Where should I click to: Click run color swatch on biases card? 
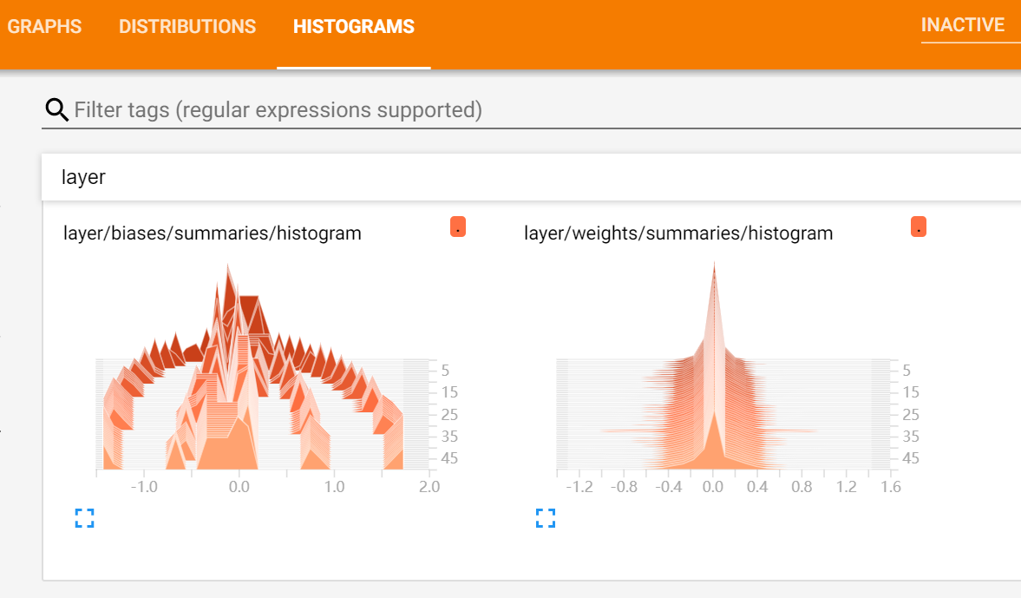[x=458, y=227]
